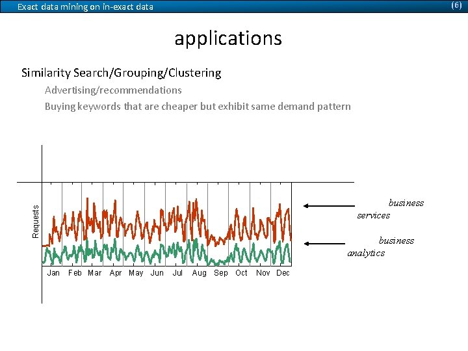
Task: Click the 'Oct' axis label
Action: tap(241, 273)
